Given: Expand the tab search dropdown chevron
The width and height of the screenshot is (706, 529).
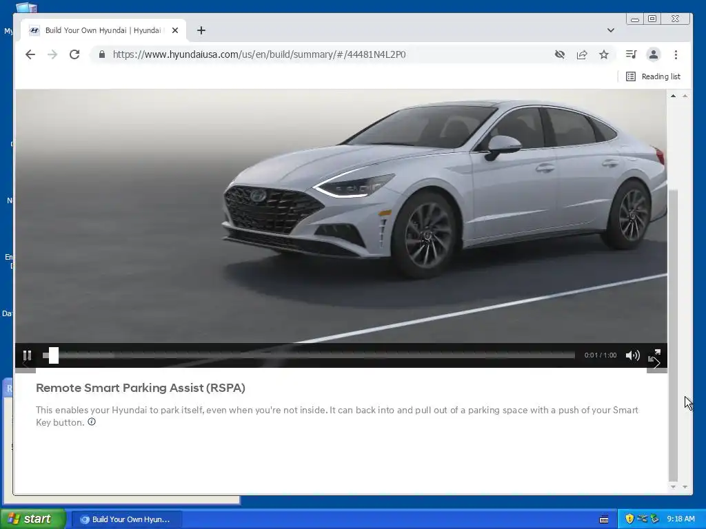Looking at the screenshot, I should tap(611, 30).
